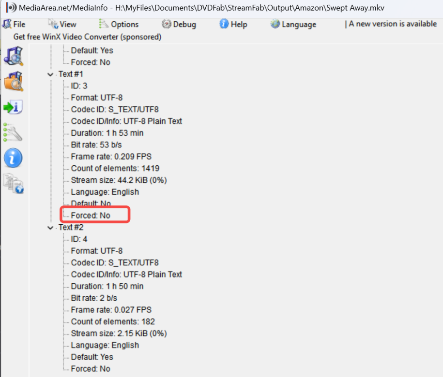Image resolution: width=443 pixels, height=377 pixels.
Task: Select Language: English under Text #1
Action: (x=105, y=192)
